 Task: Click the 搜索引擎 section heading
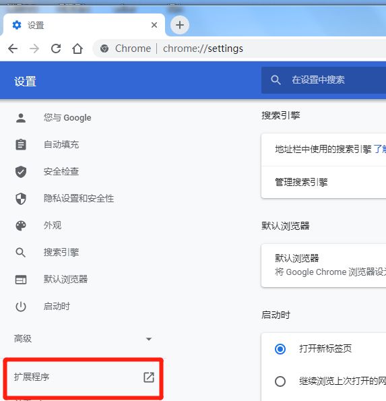(281, 115)
